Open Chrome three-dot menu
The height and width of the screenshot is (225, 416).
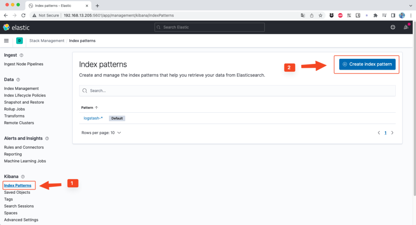pos(411,15)
